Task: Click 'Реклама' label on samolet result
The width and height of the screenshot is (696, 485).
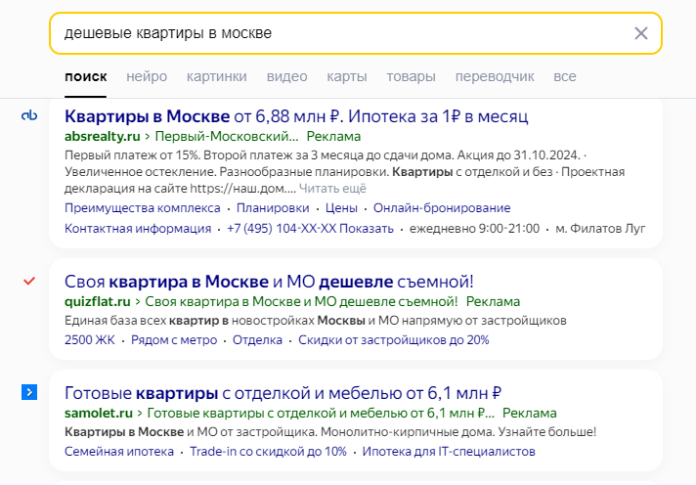Action: 529,413
